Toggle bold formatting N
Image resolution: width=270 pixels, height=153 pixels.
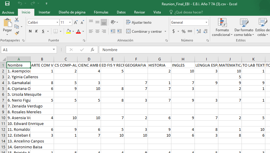[x=30, y=31]
